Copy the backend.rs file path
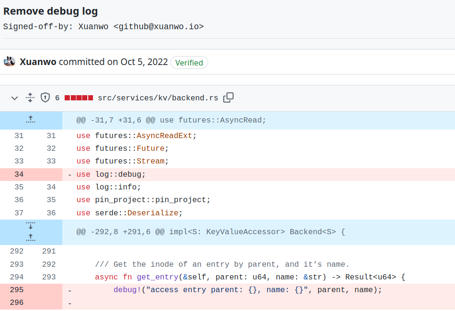The image size is (455, 311). (x=228, y=98)
